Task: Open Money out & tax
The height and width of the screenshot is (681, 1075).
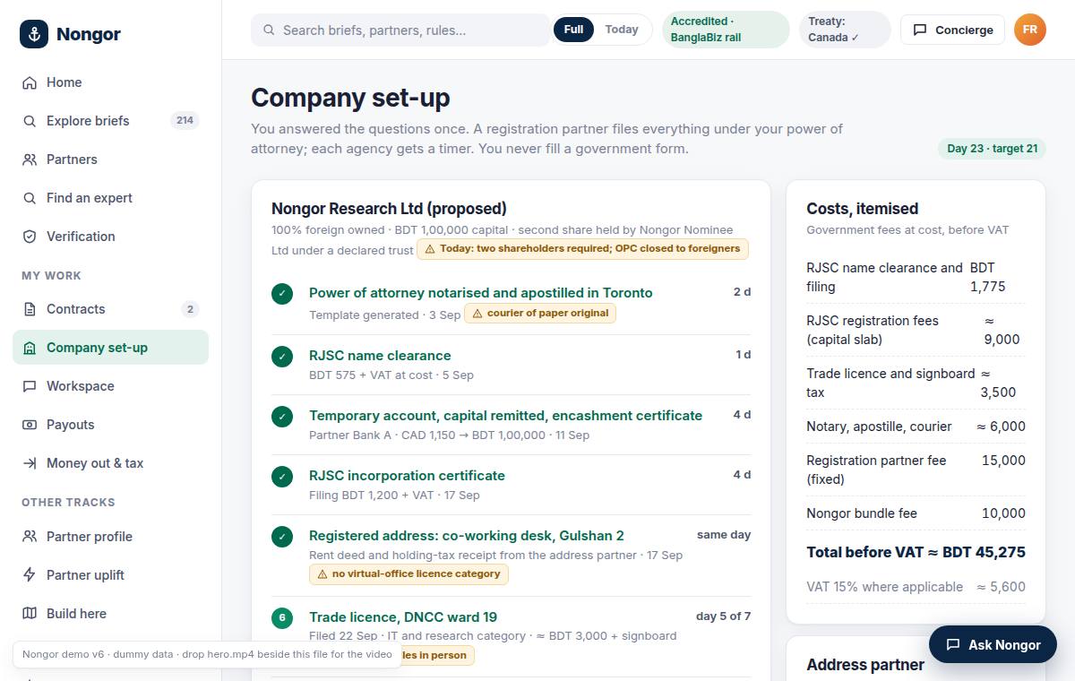Action: tap(110, 463)
